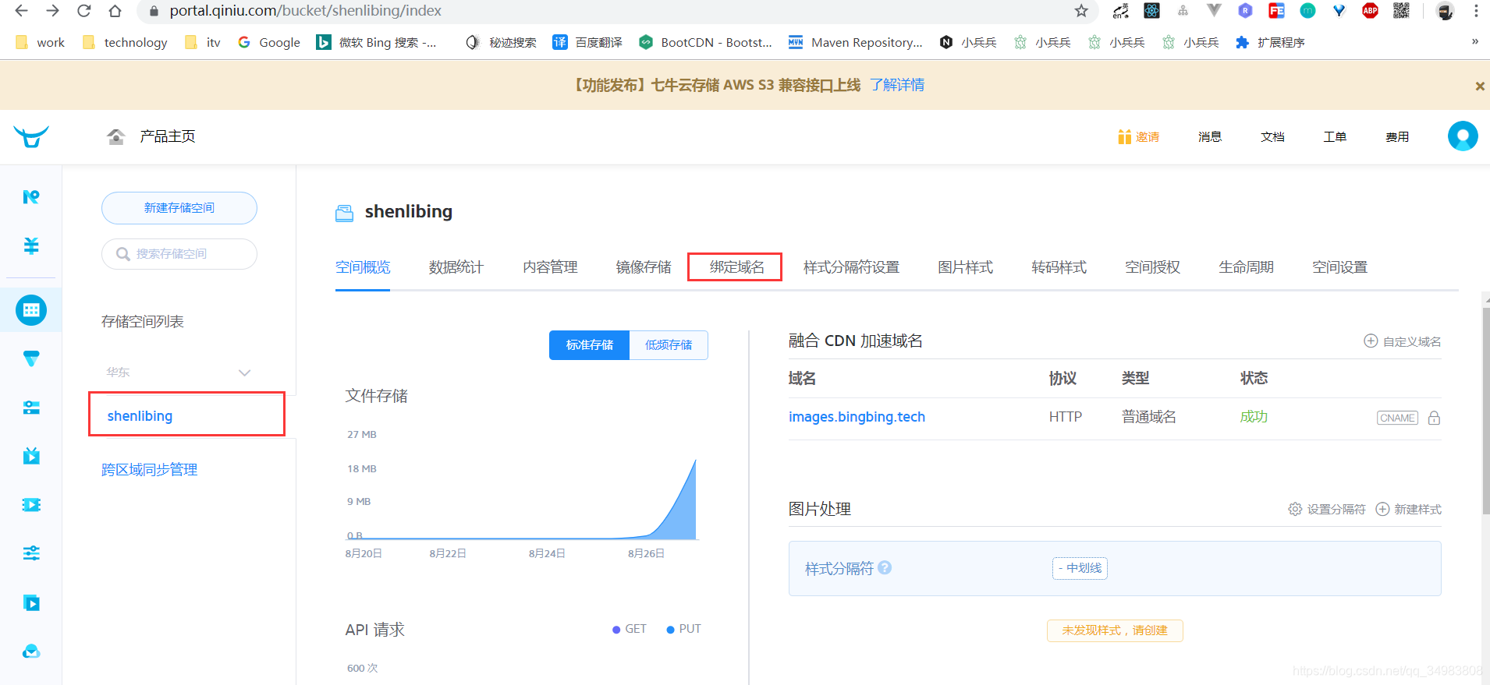Reload the page with refresh icon

pos(83,11)
